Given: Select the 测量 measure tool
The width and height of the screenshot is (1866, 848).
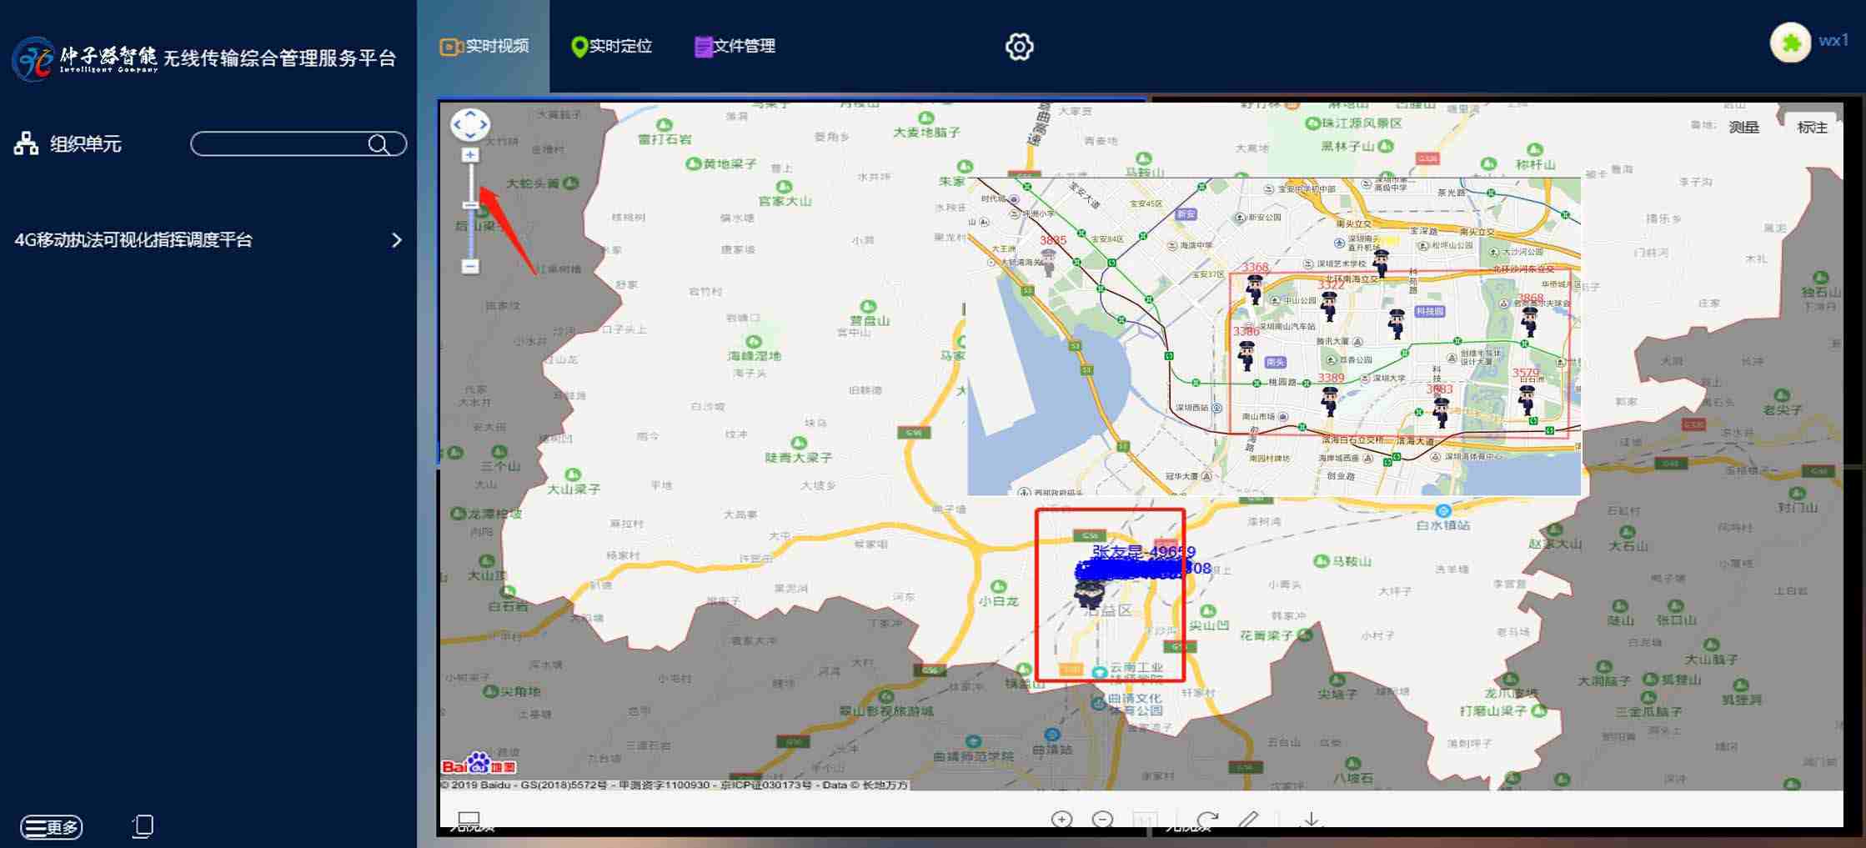Looking at the screenshot, I should [x=1743, y=128].
